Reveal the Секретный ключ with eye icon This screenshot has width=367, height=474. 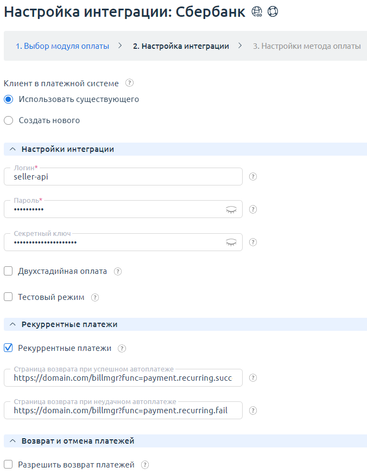click(x=232, y=242)
